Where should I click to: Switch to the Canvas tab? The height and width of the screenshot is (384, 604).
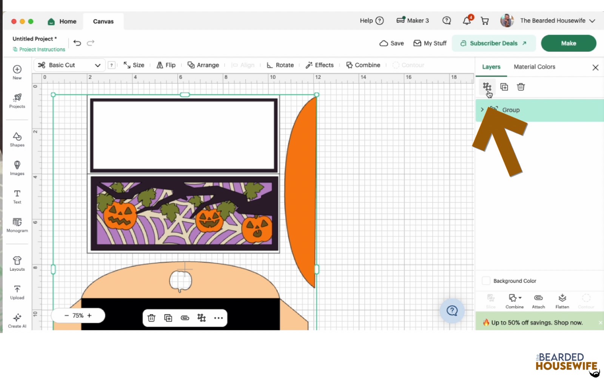tap(103, 21)
